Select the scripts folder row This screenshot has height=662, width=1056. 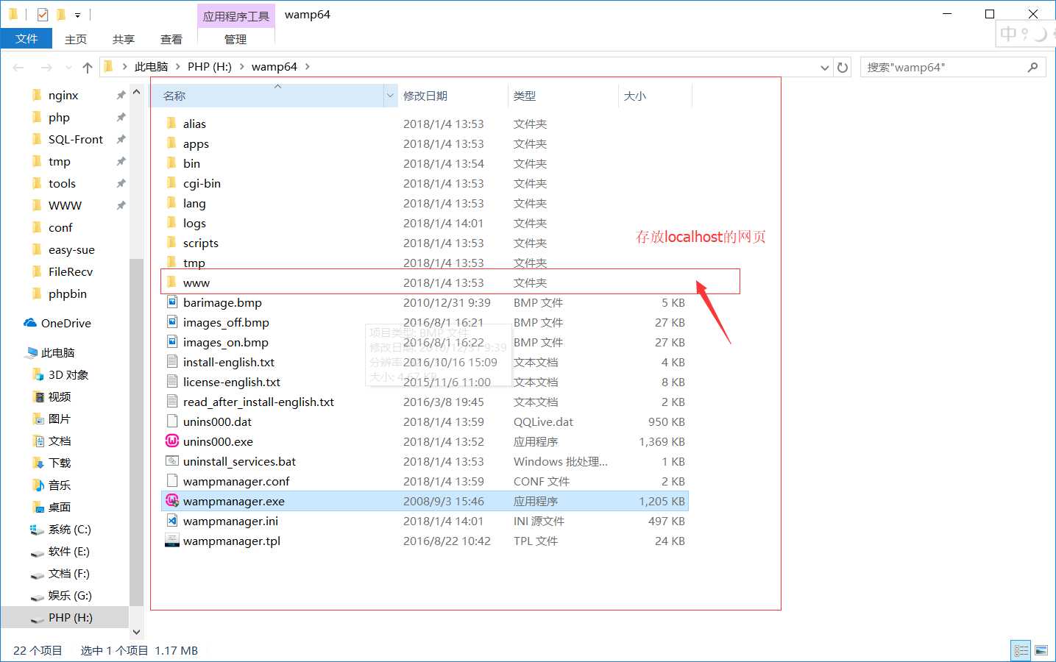pos(425,243)
